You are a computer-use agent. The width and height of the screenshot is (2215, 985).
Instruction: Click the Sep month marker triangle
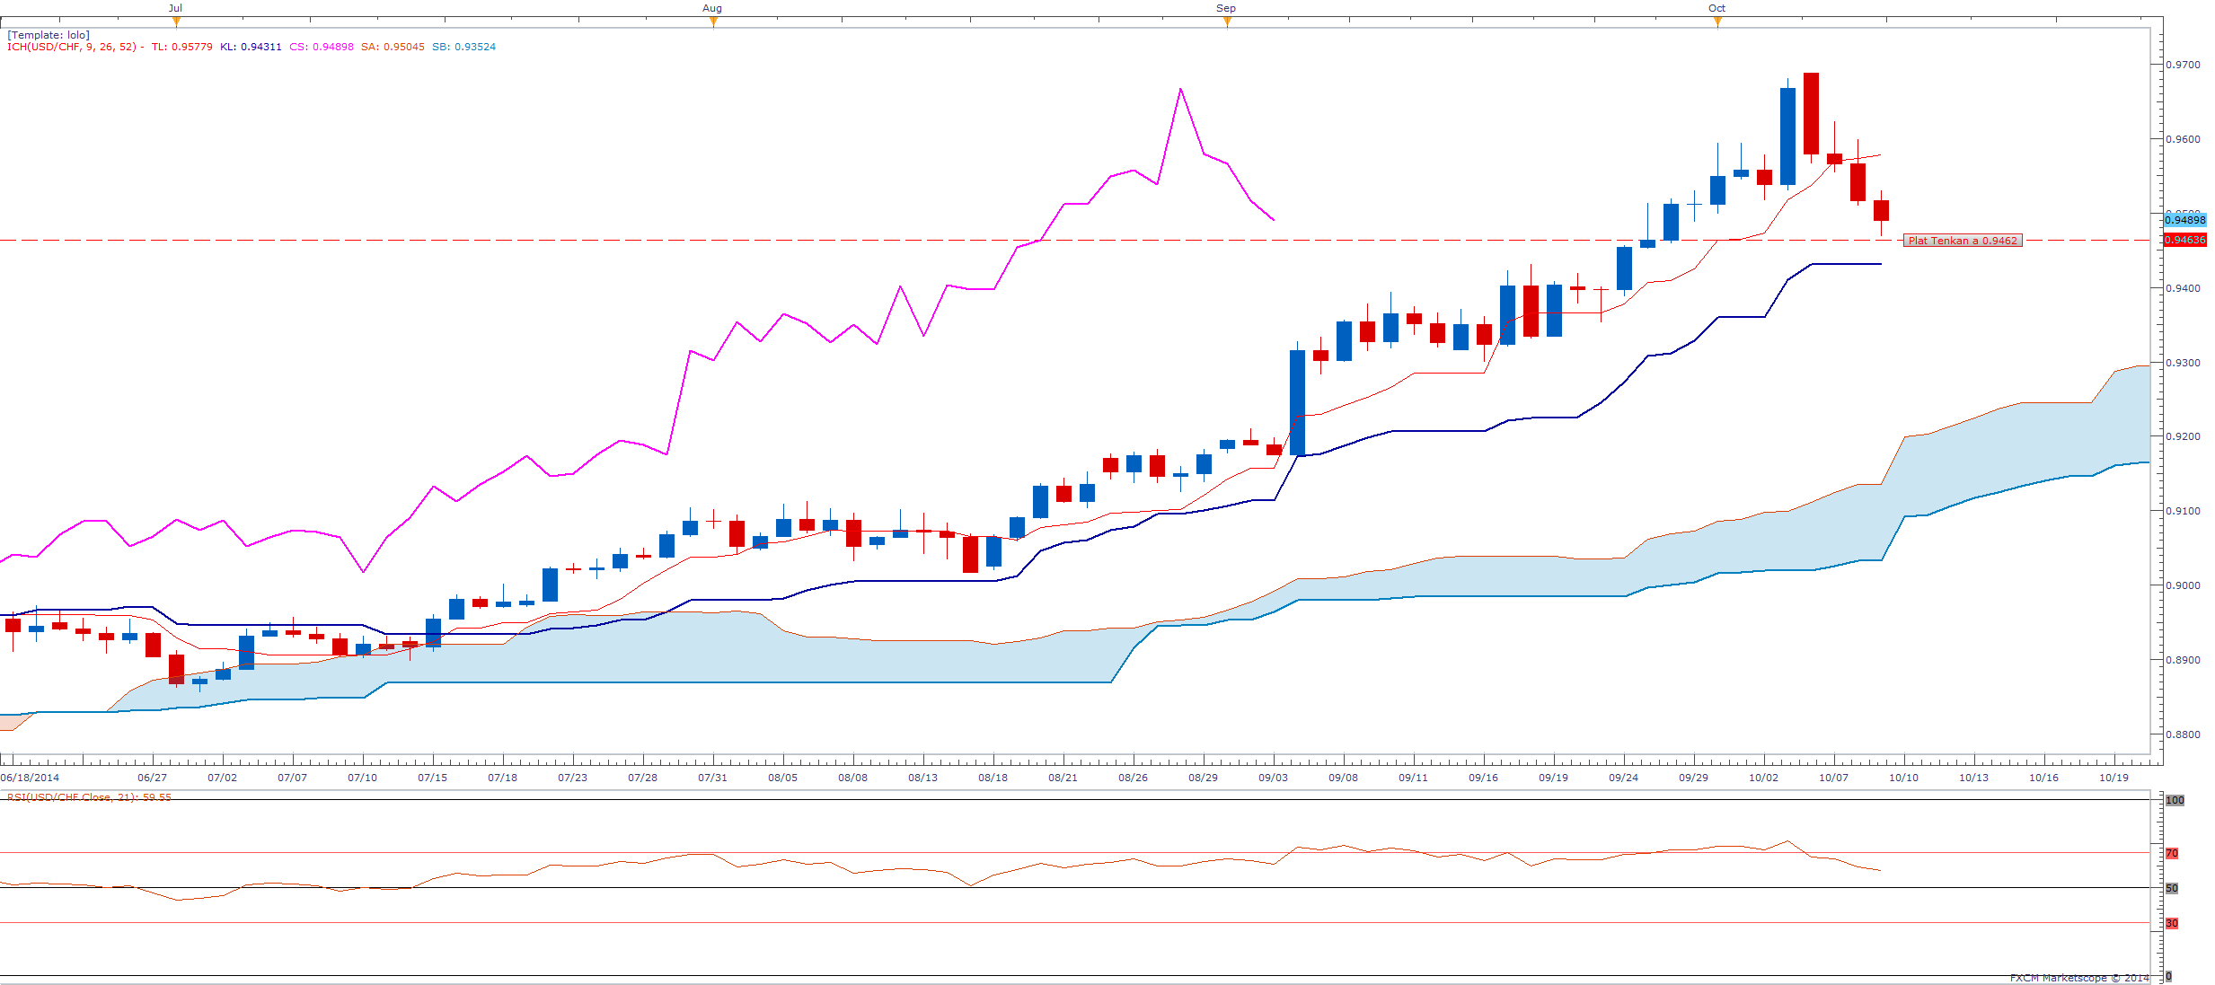(1227, 22)
